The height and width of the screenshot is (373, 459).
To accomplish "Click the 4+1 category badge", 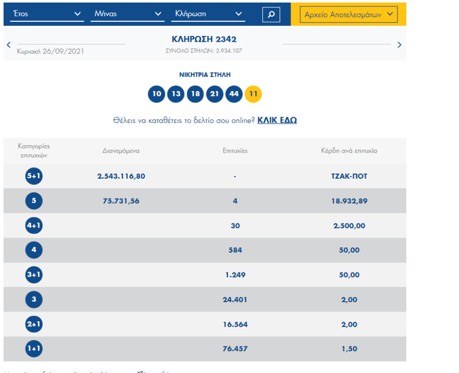I will (34, 226).
